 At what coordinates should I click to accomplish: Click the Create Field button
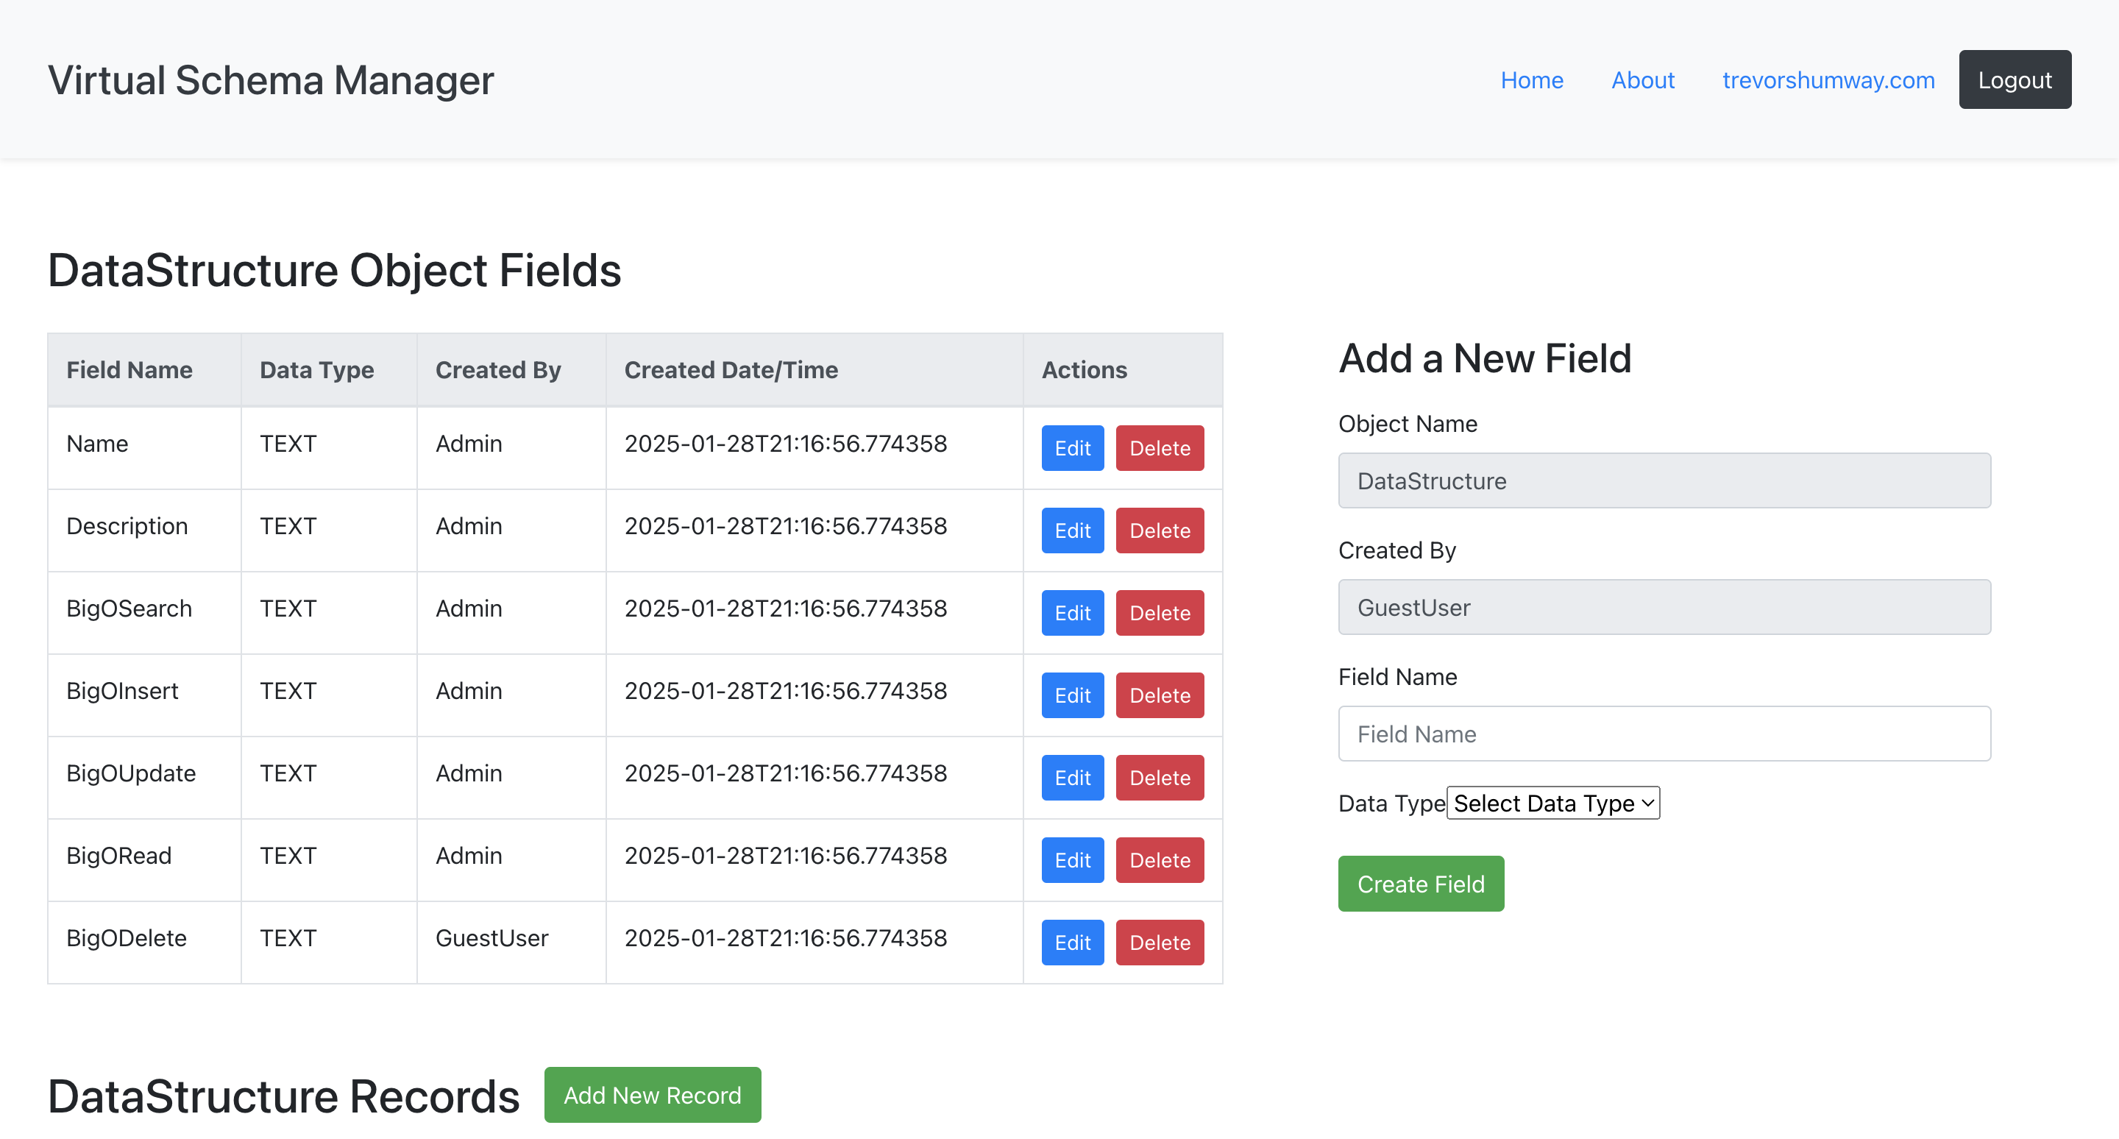coord(1421,883)
